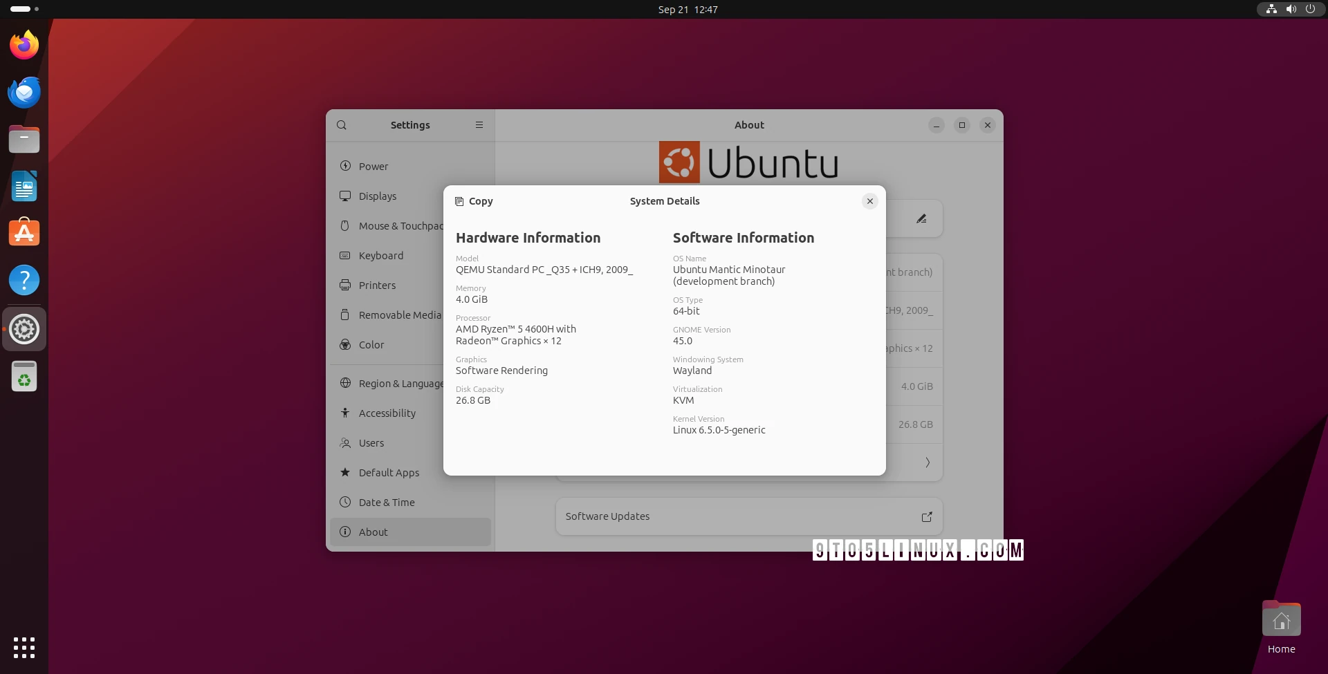This screenshot has width=1328, height=674.
Task: Open the system status menu in top bar
Action: click(1291, 9)
